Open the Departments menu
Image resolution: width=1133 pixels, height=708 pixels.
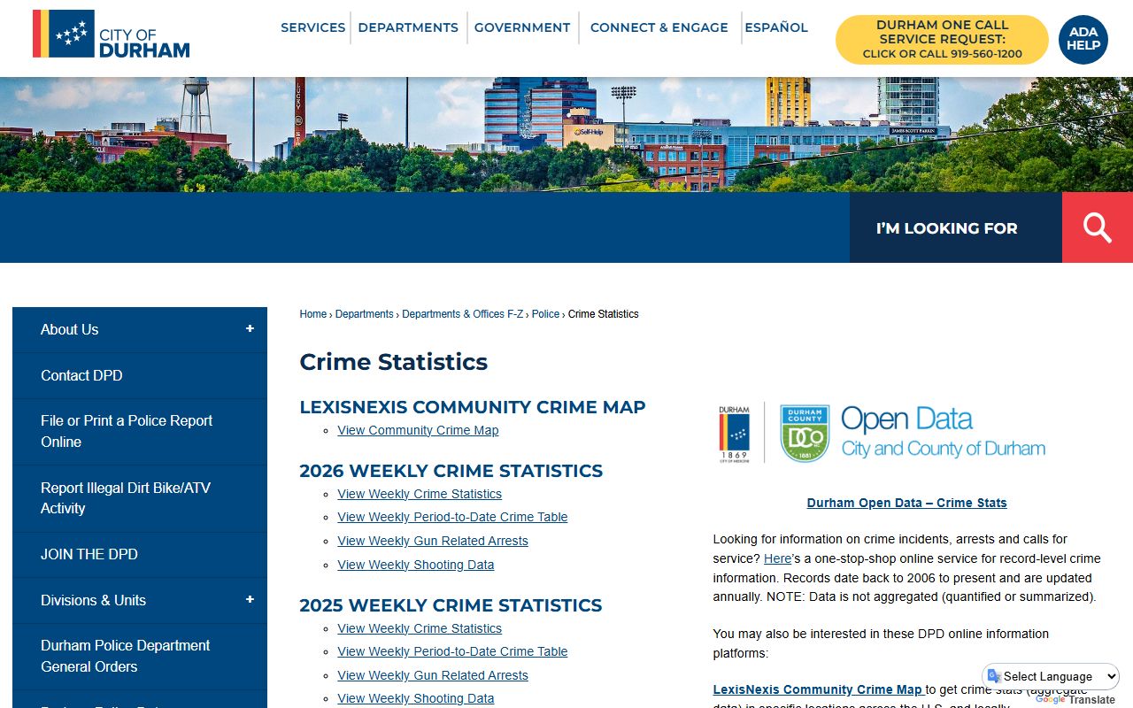pyautogui.click(x=408, y=27)
